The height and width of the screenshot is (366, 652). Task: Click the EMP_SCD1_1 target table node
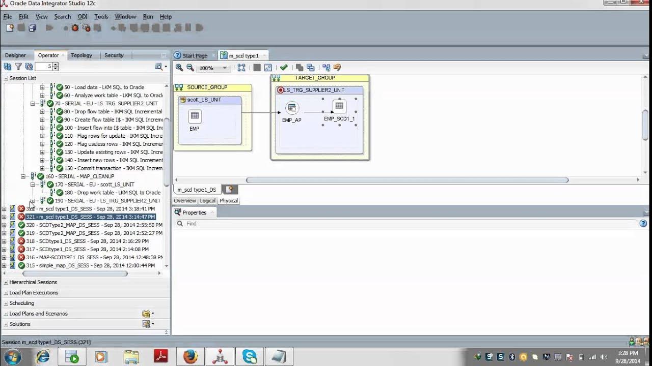click(x=339, y=106)
